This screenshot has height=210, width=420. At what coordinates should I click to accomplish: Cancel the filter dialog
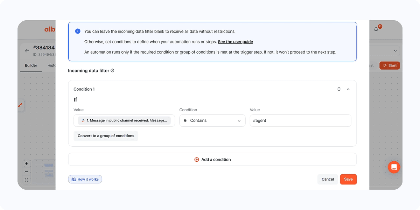328,179
